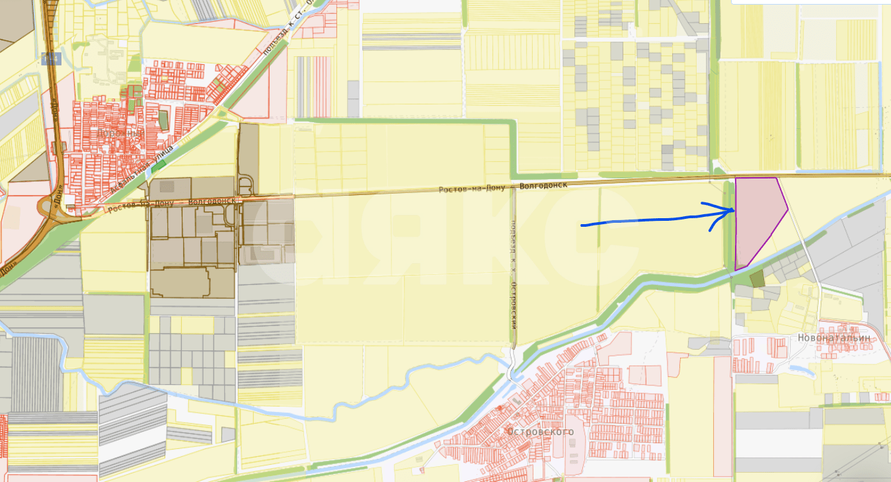Click the Ростов-на-Дону — Волгодонск label above Островский road
Viewport: 891px width, 482px height.
[503, 188]
